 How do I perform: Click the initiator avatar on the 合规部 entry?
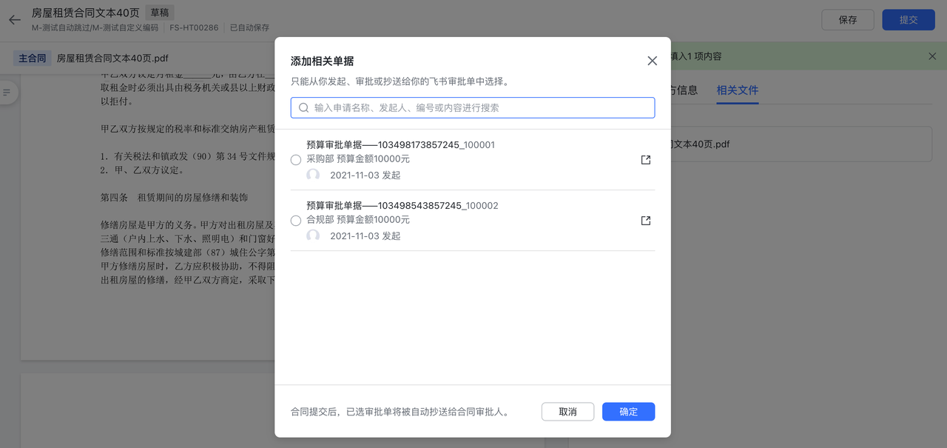(x=313, y=236)
